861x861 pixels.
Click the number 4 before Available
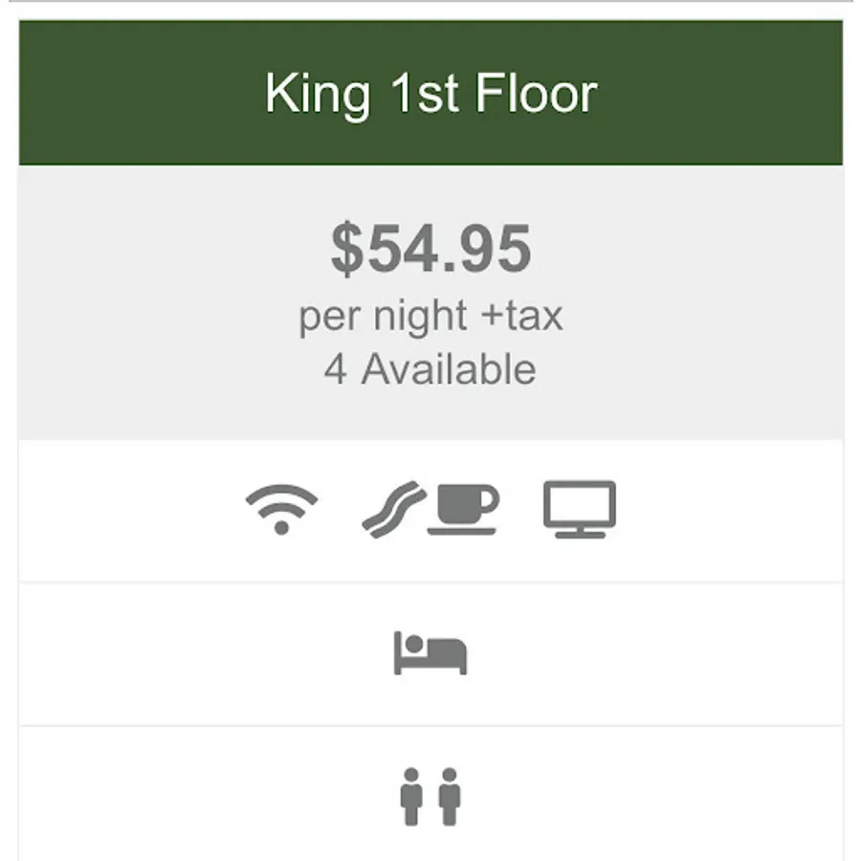coord(335,370)
